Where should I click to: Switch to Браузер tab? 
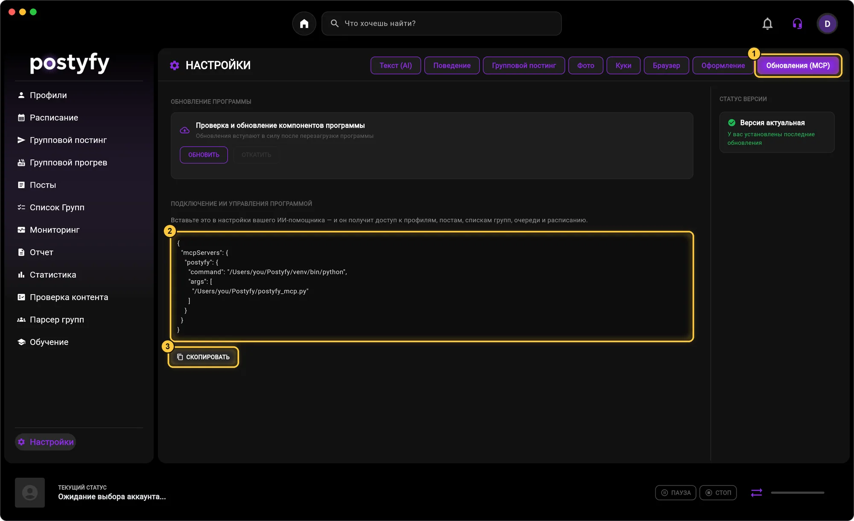coord(666,65)
